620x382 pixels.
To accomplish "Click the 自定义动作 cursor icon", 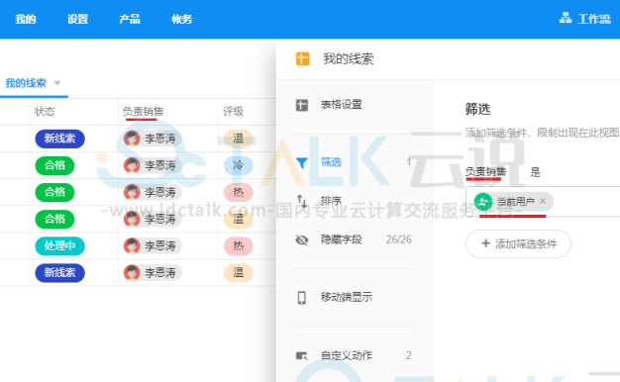I will tap(302, 355).
